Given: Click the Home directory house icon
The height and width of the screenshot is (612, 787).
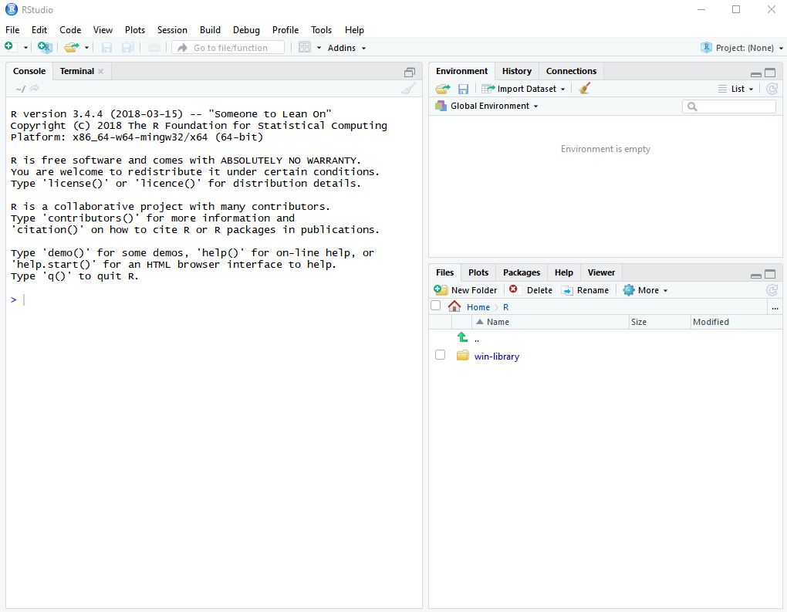Looking at the screenshot, I should tap(454, 306).
